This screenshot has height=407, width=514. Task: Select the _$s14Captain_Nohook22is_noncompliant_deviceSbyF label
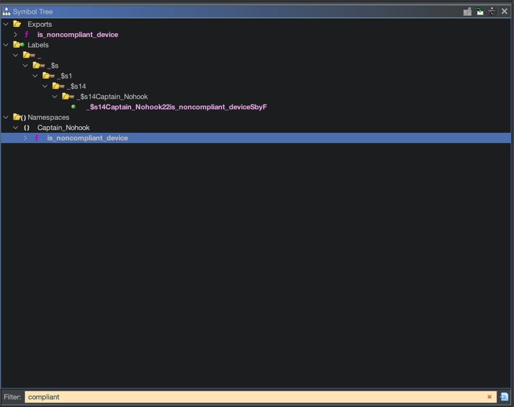coord(176,107)
